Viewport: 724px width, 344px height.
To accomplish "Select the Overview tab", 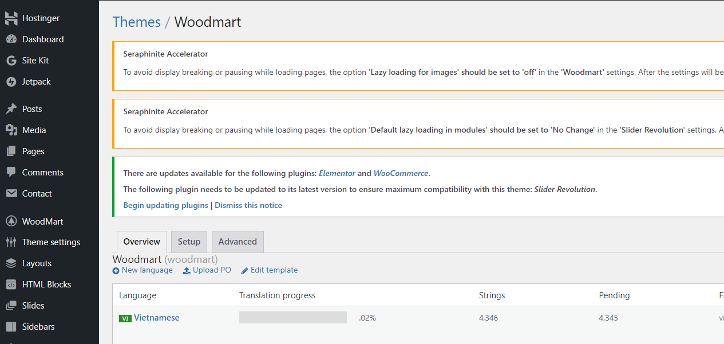I will tap(142, 242).
